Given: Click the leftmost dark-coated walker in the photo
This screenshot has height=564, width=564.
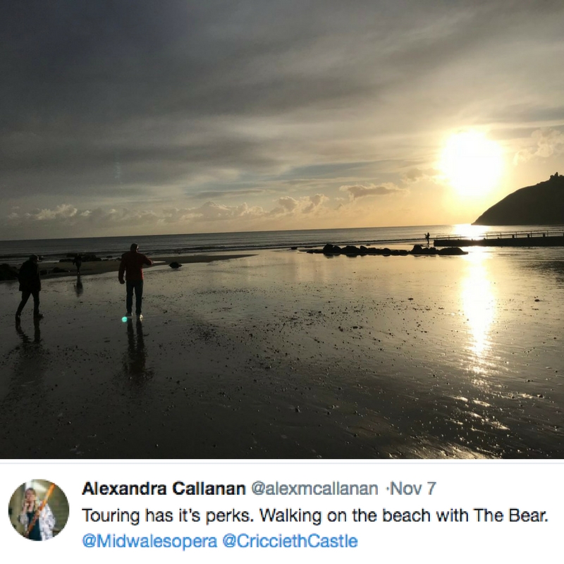Looking at the screenshot, I should click(29, 286).
